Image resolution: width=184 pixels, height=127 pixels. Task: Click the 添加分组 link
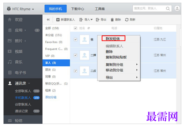tap(51, 97)
